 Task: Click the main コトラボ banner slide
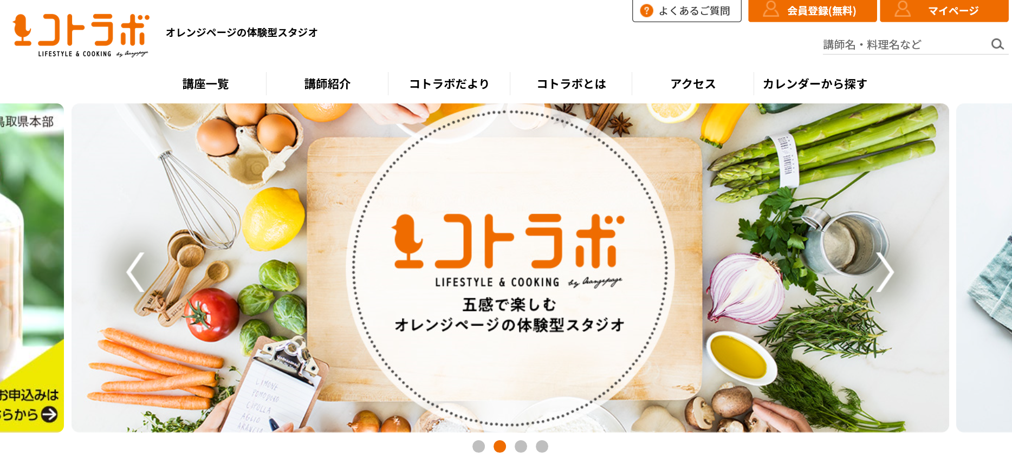tap(510, 267)
